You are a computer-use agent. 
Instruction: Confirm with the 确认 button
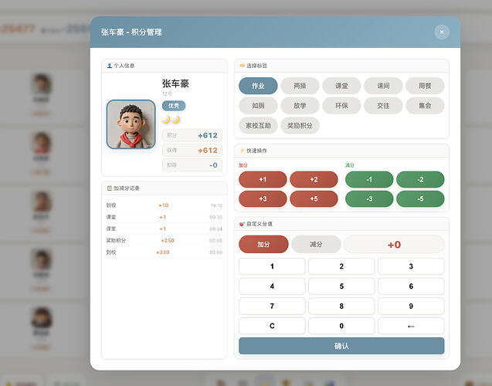341,346
